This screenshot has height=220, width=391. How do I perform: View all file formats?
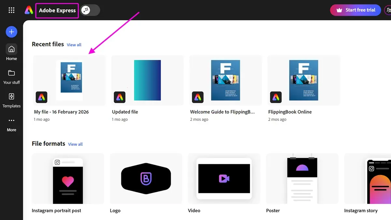coord(75,144)
